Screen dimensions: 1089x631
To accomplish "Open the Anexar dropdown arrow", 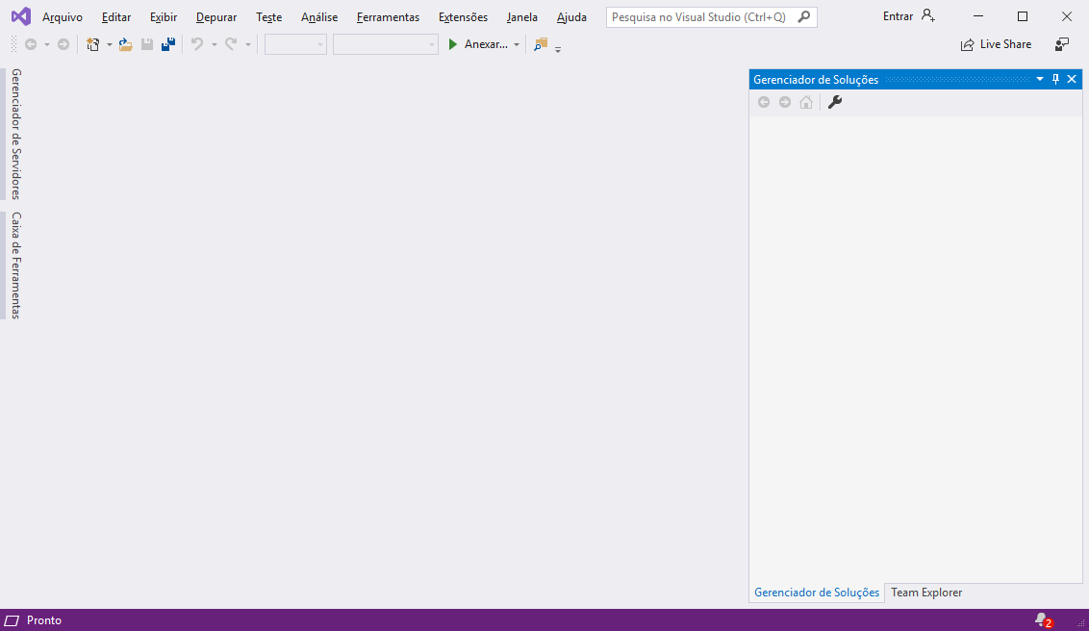I will (516, 44).
